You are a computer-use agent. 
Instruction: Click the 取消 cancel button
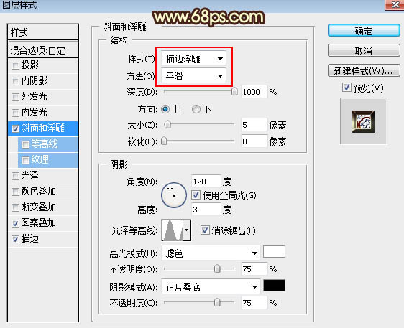(364, 50)
